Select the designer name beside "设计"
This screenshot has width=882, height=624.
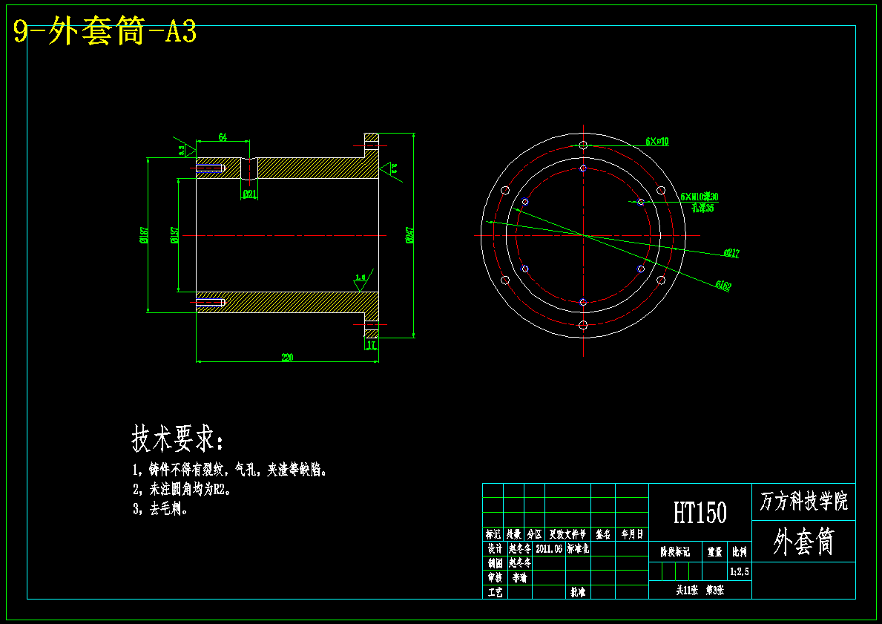click(520, 548)
